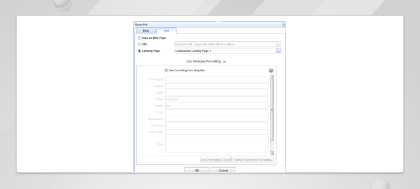Viewport: 420px width, 189px height.
Task: Collapse the Link Attributes Formatting section
Action: click(224, 61)
